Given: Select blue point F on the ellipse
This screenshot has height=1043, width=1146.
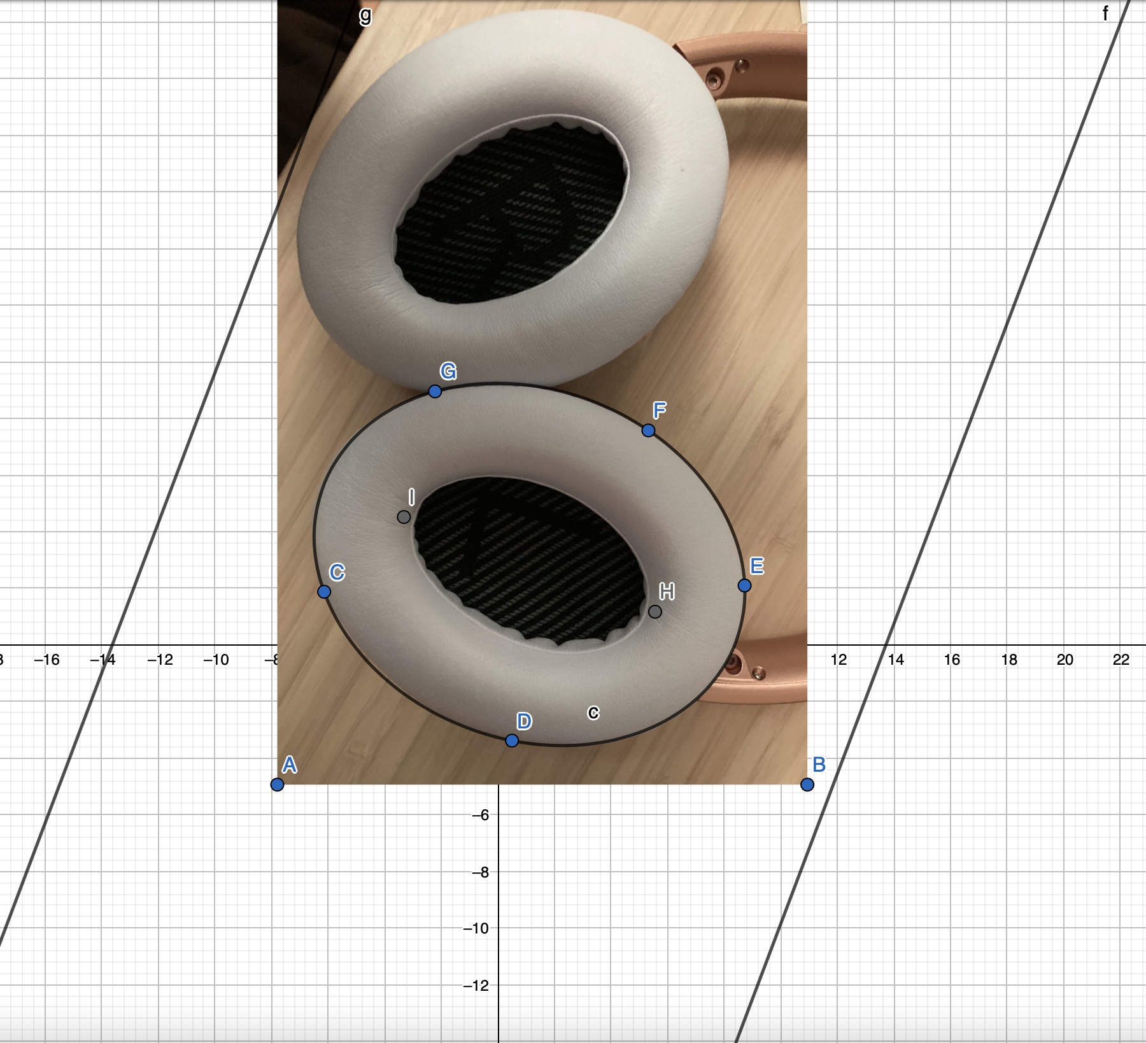Looking at the screenshot, I should pyautogui.click(x=648, y=430).
